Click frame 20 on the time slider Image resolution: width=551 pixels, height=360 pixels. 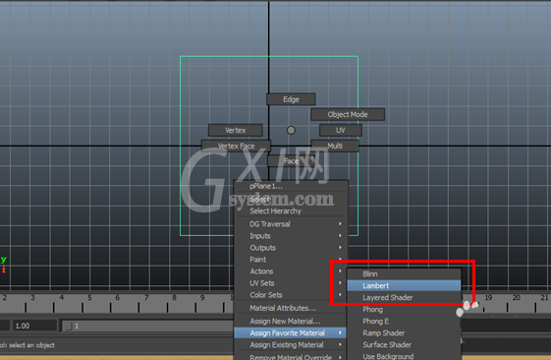pos(516,298)
